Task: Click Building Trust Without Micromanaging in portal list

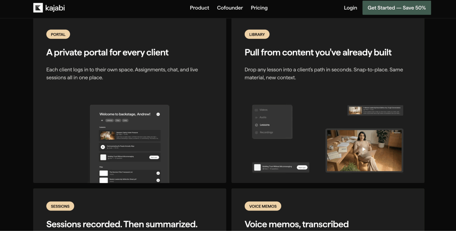Action: [121, 156]
